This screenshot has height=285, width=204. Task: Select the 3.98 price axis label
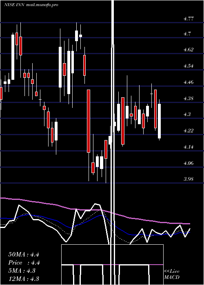pyautogui.click(x=188, y=179)
